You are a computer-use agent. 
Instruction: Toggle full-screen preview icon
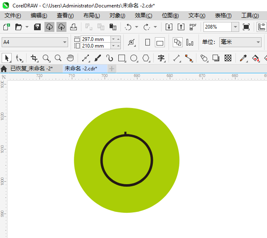coord(246,27)
